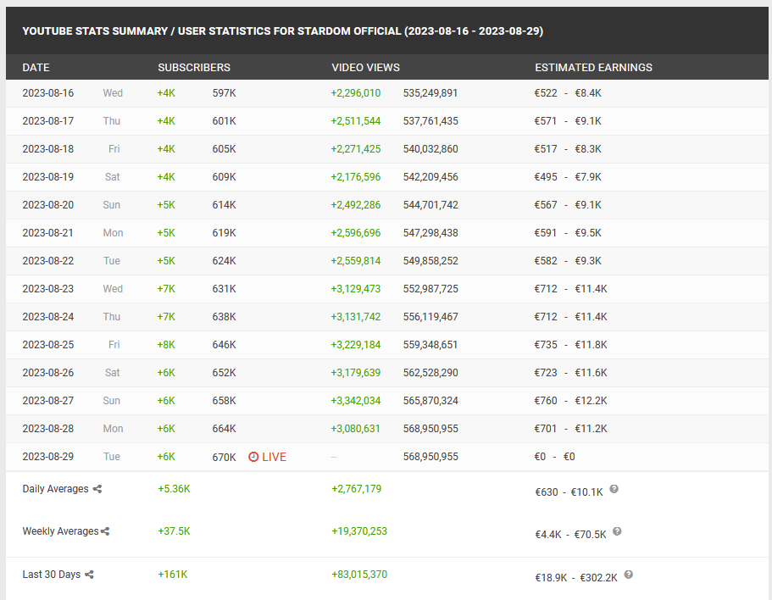Click the +5.36K daily subscriber average
Screen dimensions: 772x600
click(x=174, y=489)
